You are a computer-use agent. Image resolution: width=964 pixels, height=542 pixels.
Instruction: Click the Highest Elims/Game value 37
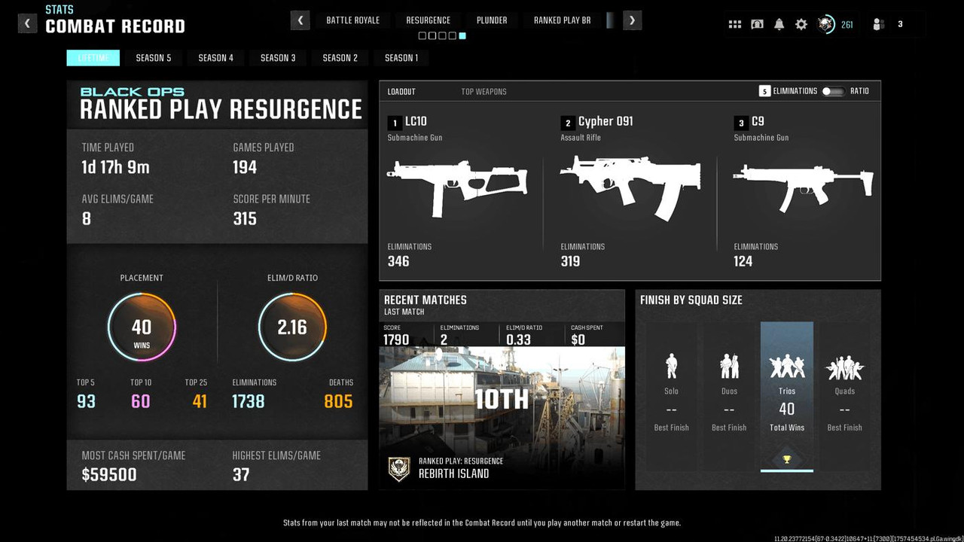coord(241,474)
